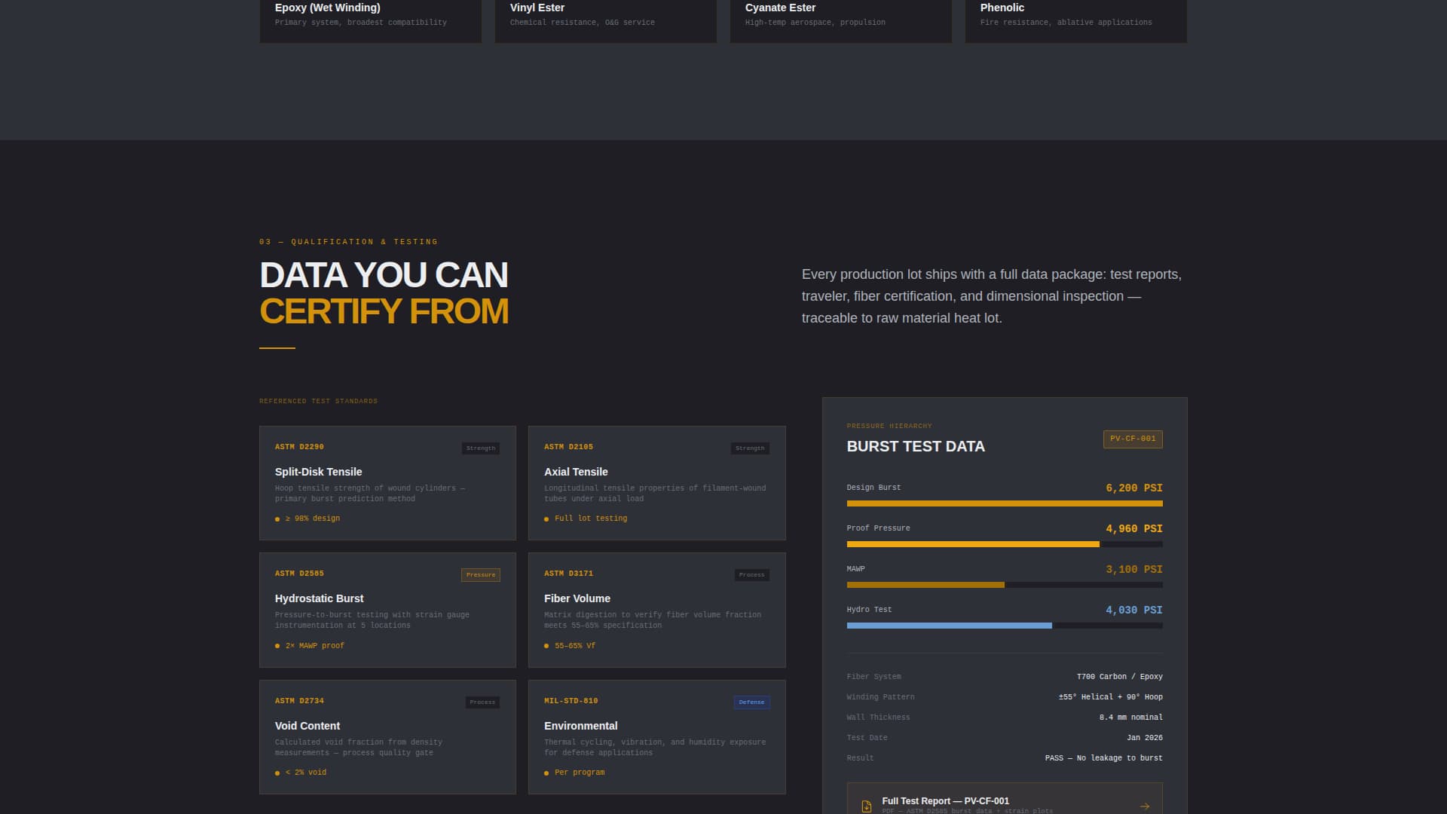Select the 'Defense' badge on the MIL-STD-810 card
This screenshot has height=814, width=1447.
click(751, 702)
